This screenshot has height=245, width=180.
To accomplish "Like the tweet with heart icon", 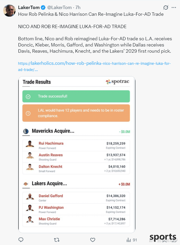I will pyautogui.click(x=93, y=240).
